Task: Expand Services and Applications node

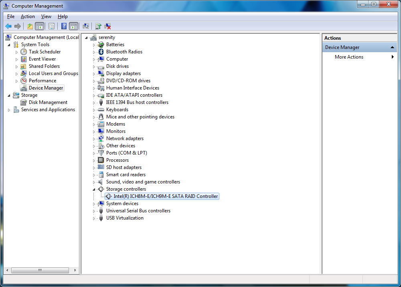Action: [x=9, y=110]
